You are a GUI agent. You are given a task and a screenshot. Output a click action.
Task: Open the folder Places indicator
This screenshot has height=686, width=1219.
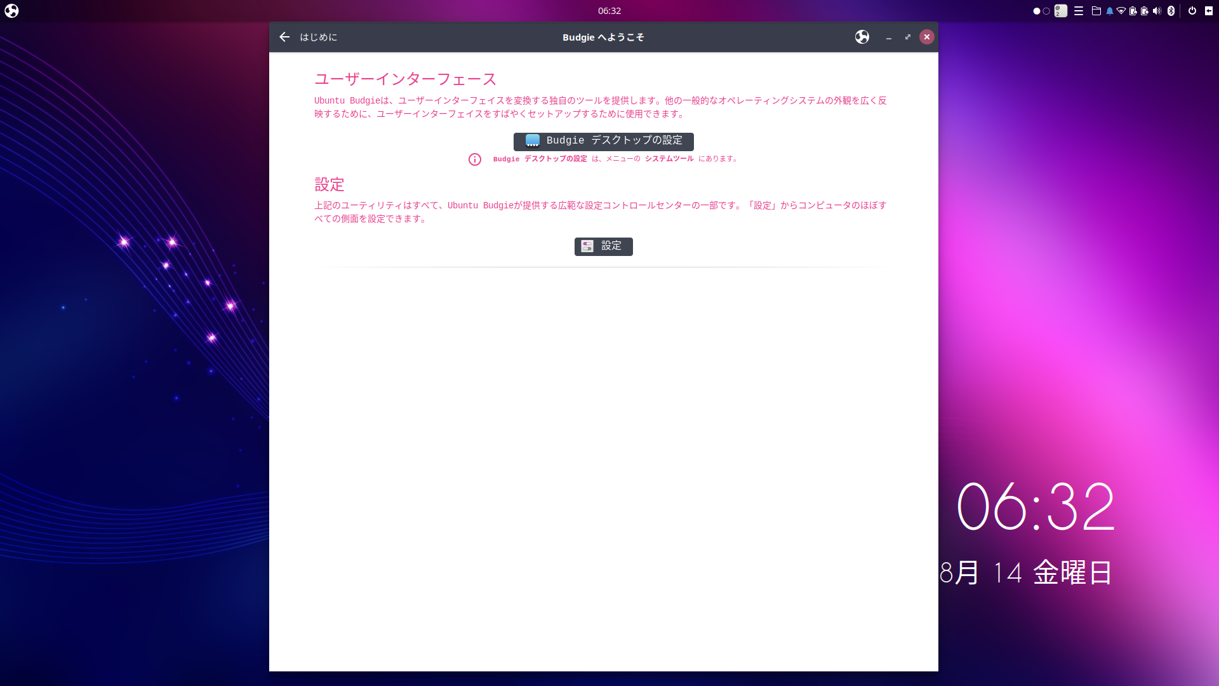pos(1096,11)
